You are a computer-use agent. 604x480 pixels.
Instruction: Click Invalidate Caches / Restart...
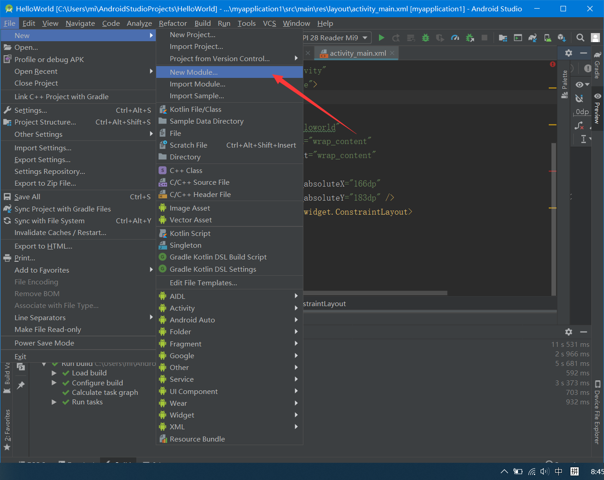tap(78, 232)
